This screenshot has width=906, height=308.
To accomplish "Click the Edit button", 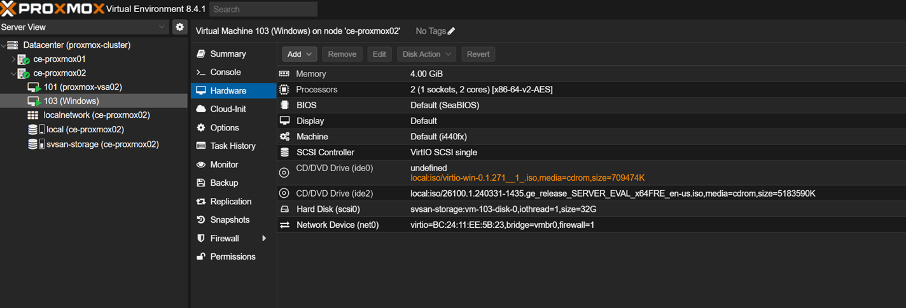I will (379, 54).
